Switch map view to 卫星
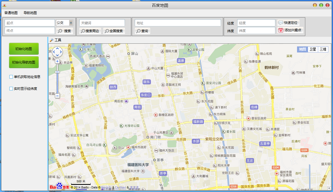This screenshot has height=192, width=333. coord(313,49)
